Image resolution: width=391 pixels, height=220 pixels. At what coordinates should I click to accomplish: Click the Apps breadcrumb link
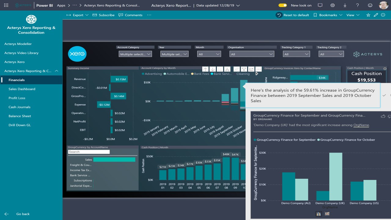coord(61,5)
